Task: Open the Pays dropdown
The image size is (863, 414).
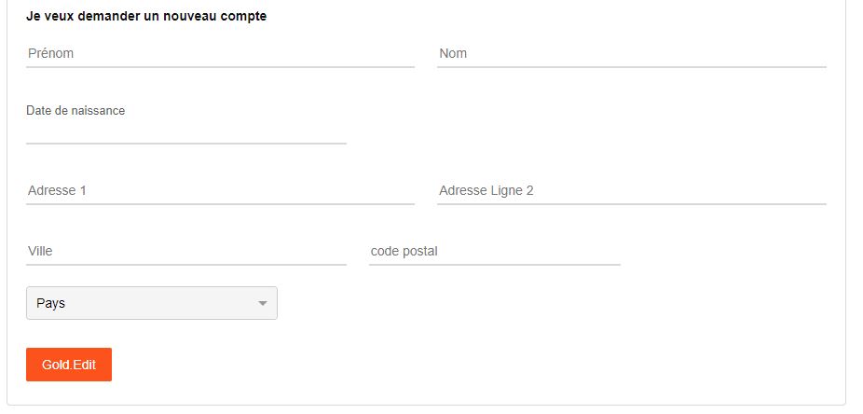Action: [151, 303]
